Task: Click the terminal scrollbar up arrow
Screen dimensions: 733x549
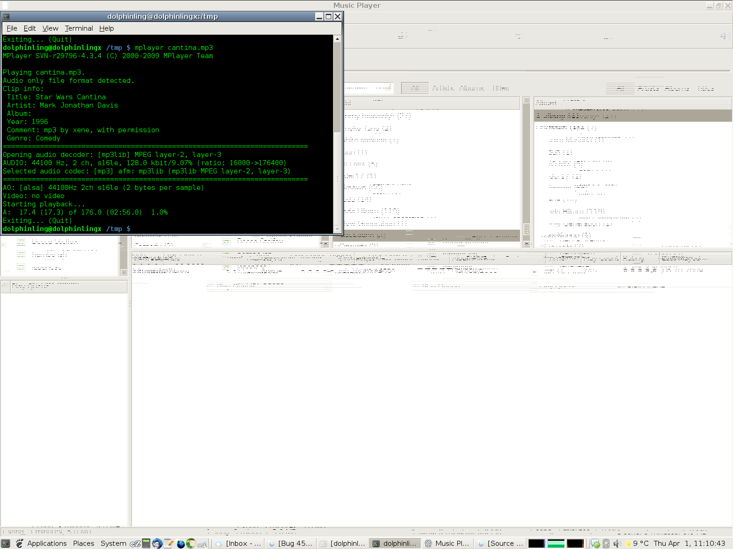Action: (337, 39)
